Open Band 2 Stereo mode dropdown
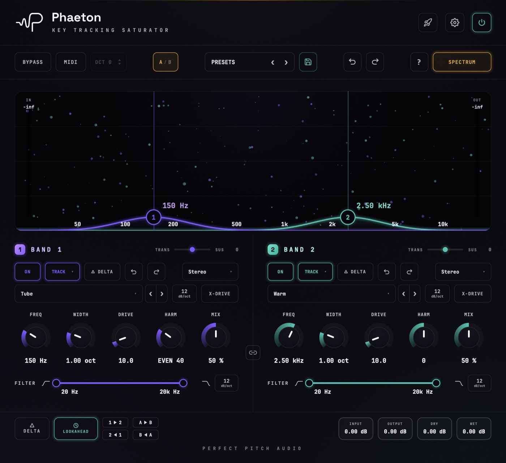Viewport: 506px width, 463px height. tap(463, 272)
